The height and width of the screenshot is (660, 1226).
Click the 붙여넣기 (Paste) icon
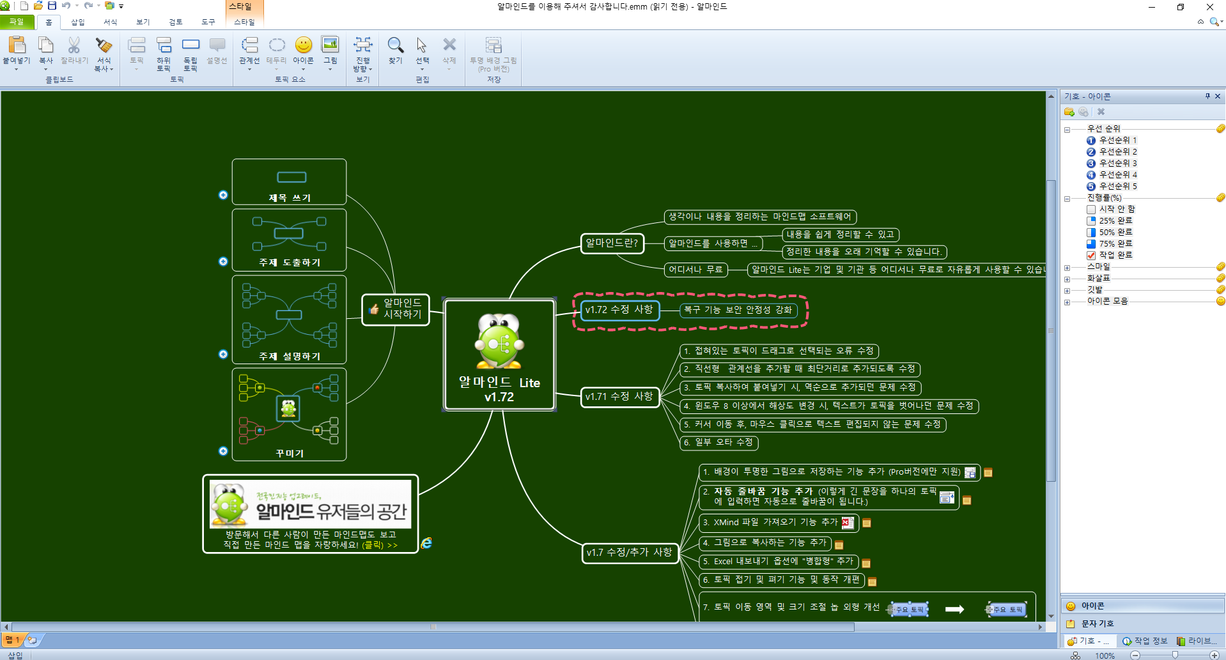pyautogui.click(x=17, y=45)
